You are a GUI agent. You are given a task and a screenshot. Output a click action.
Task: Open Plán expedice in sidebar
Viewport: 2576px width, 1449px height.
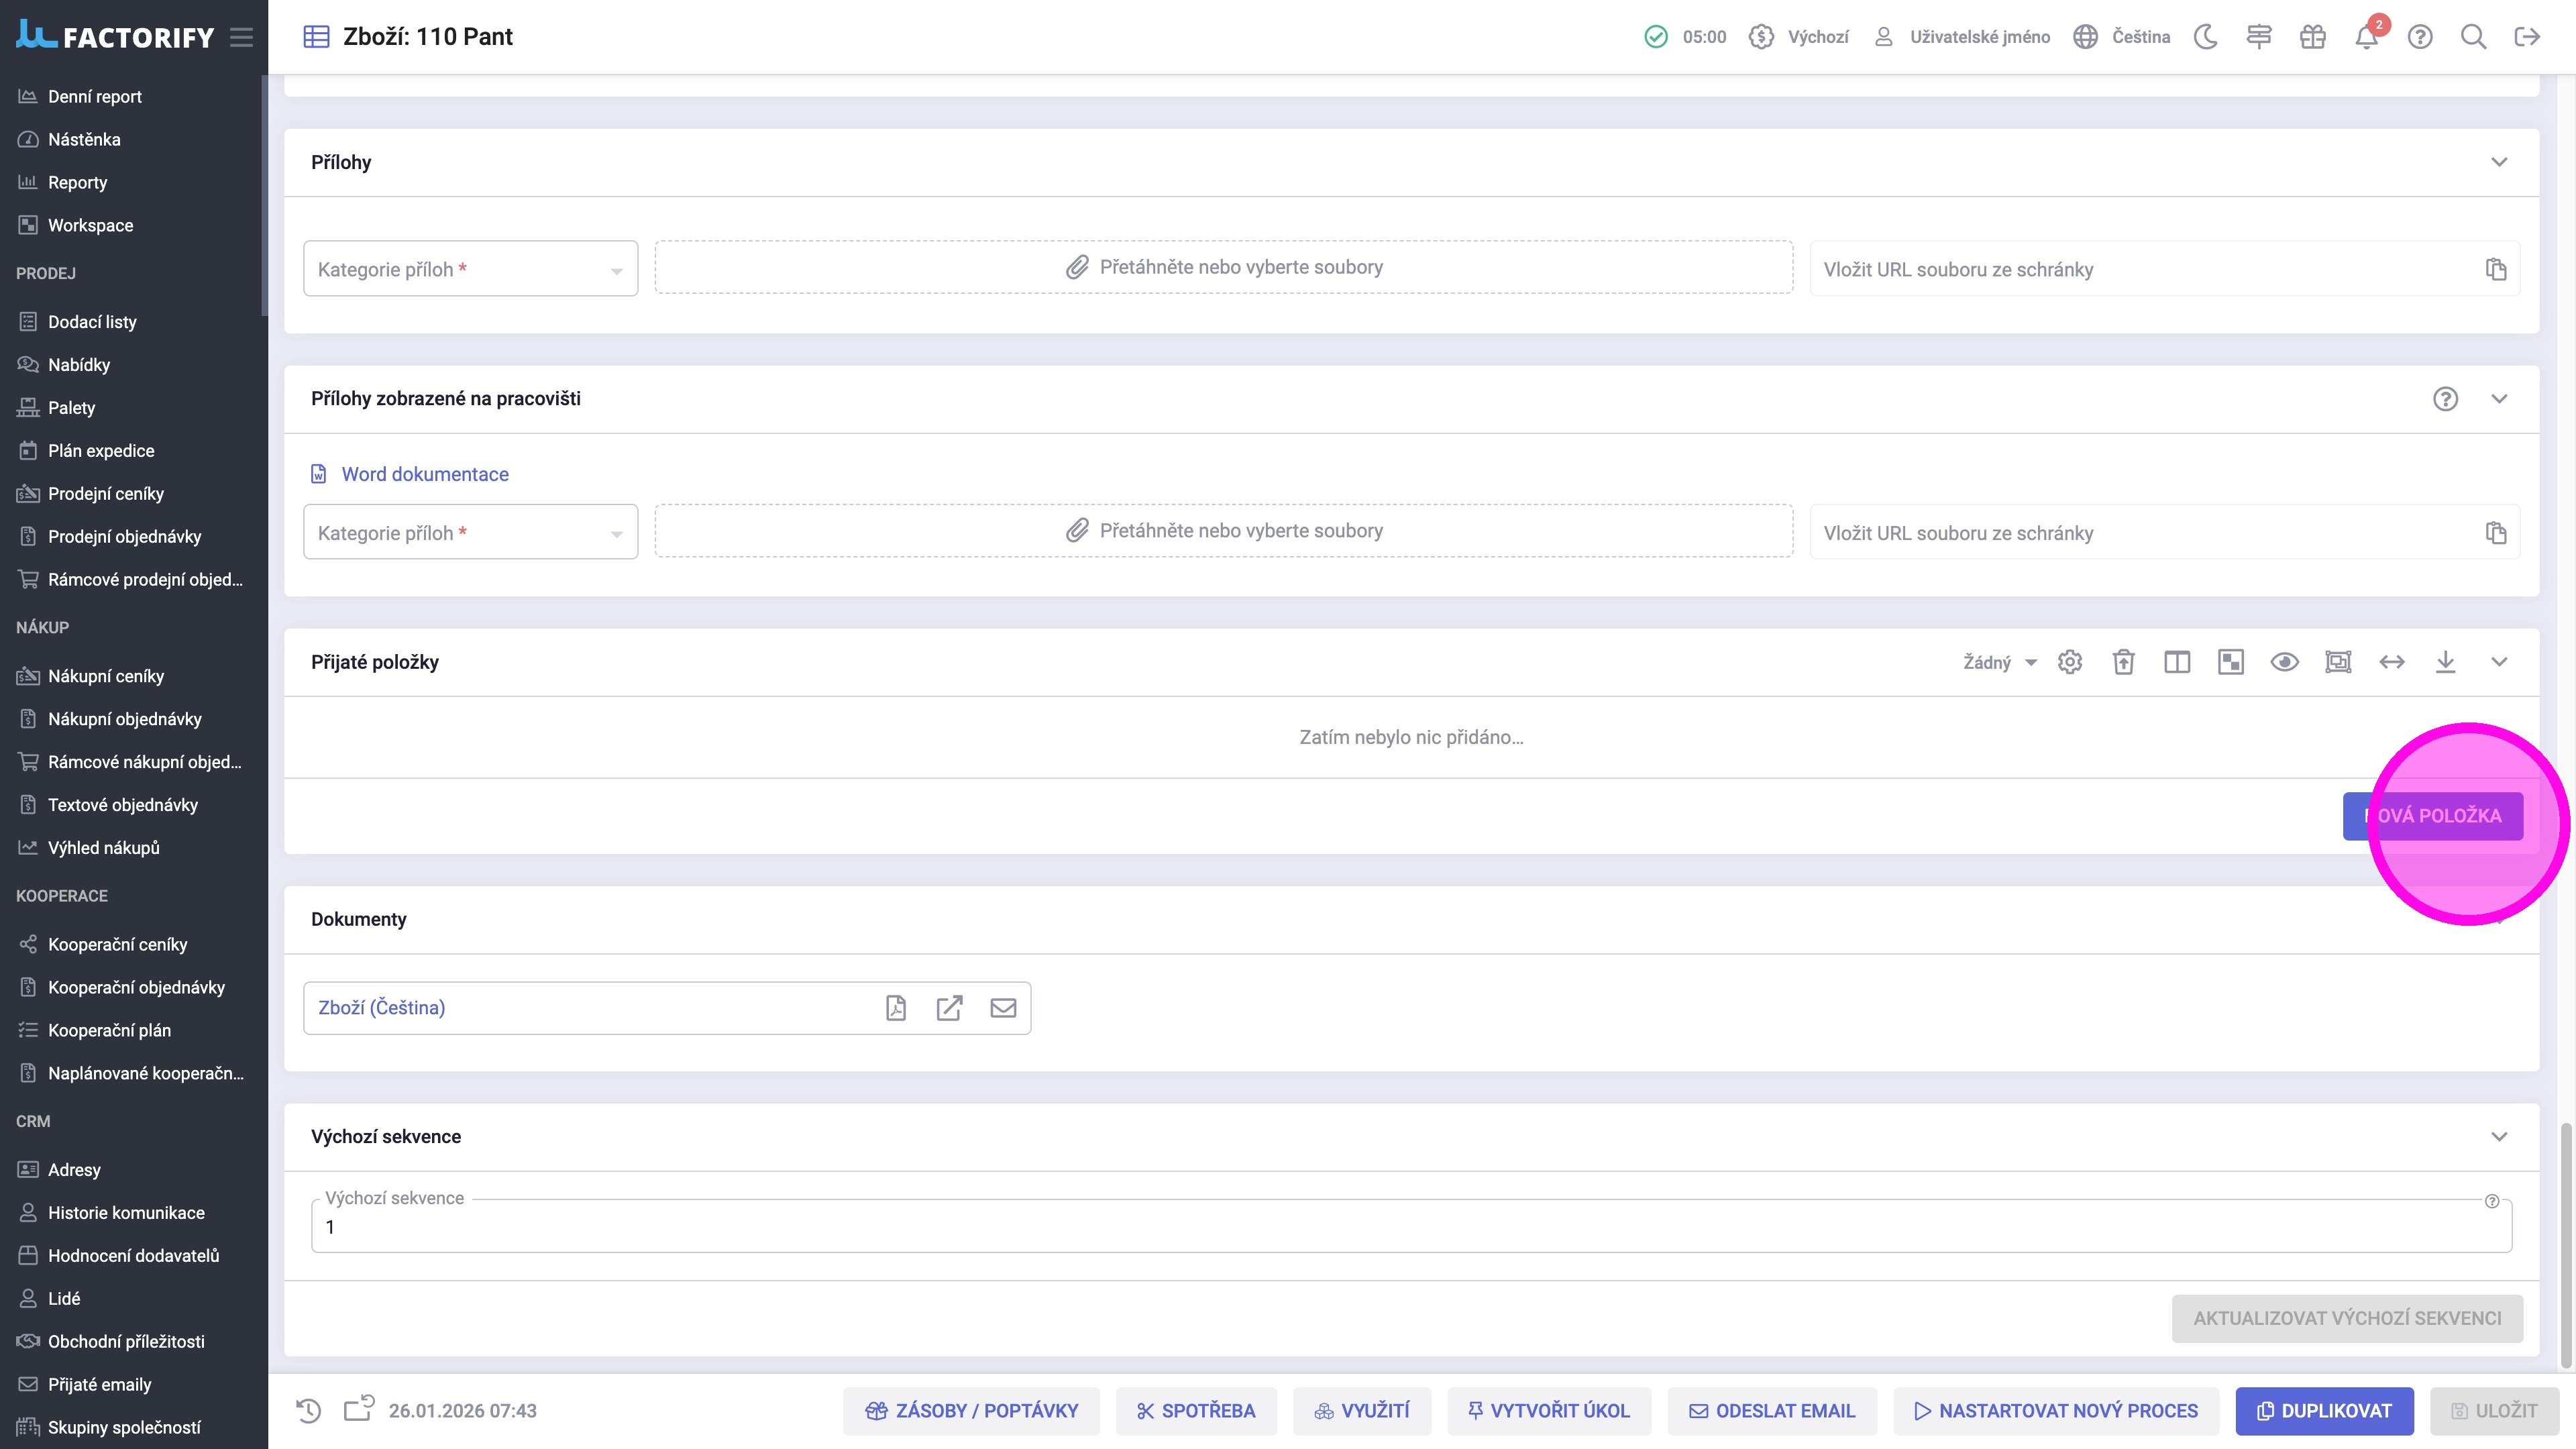click(101, 451)
